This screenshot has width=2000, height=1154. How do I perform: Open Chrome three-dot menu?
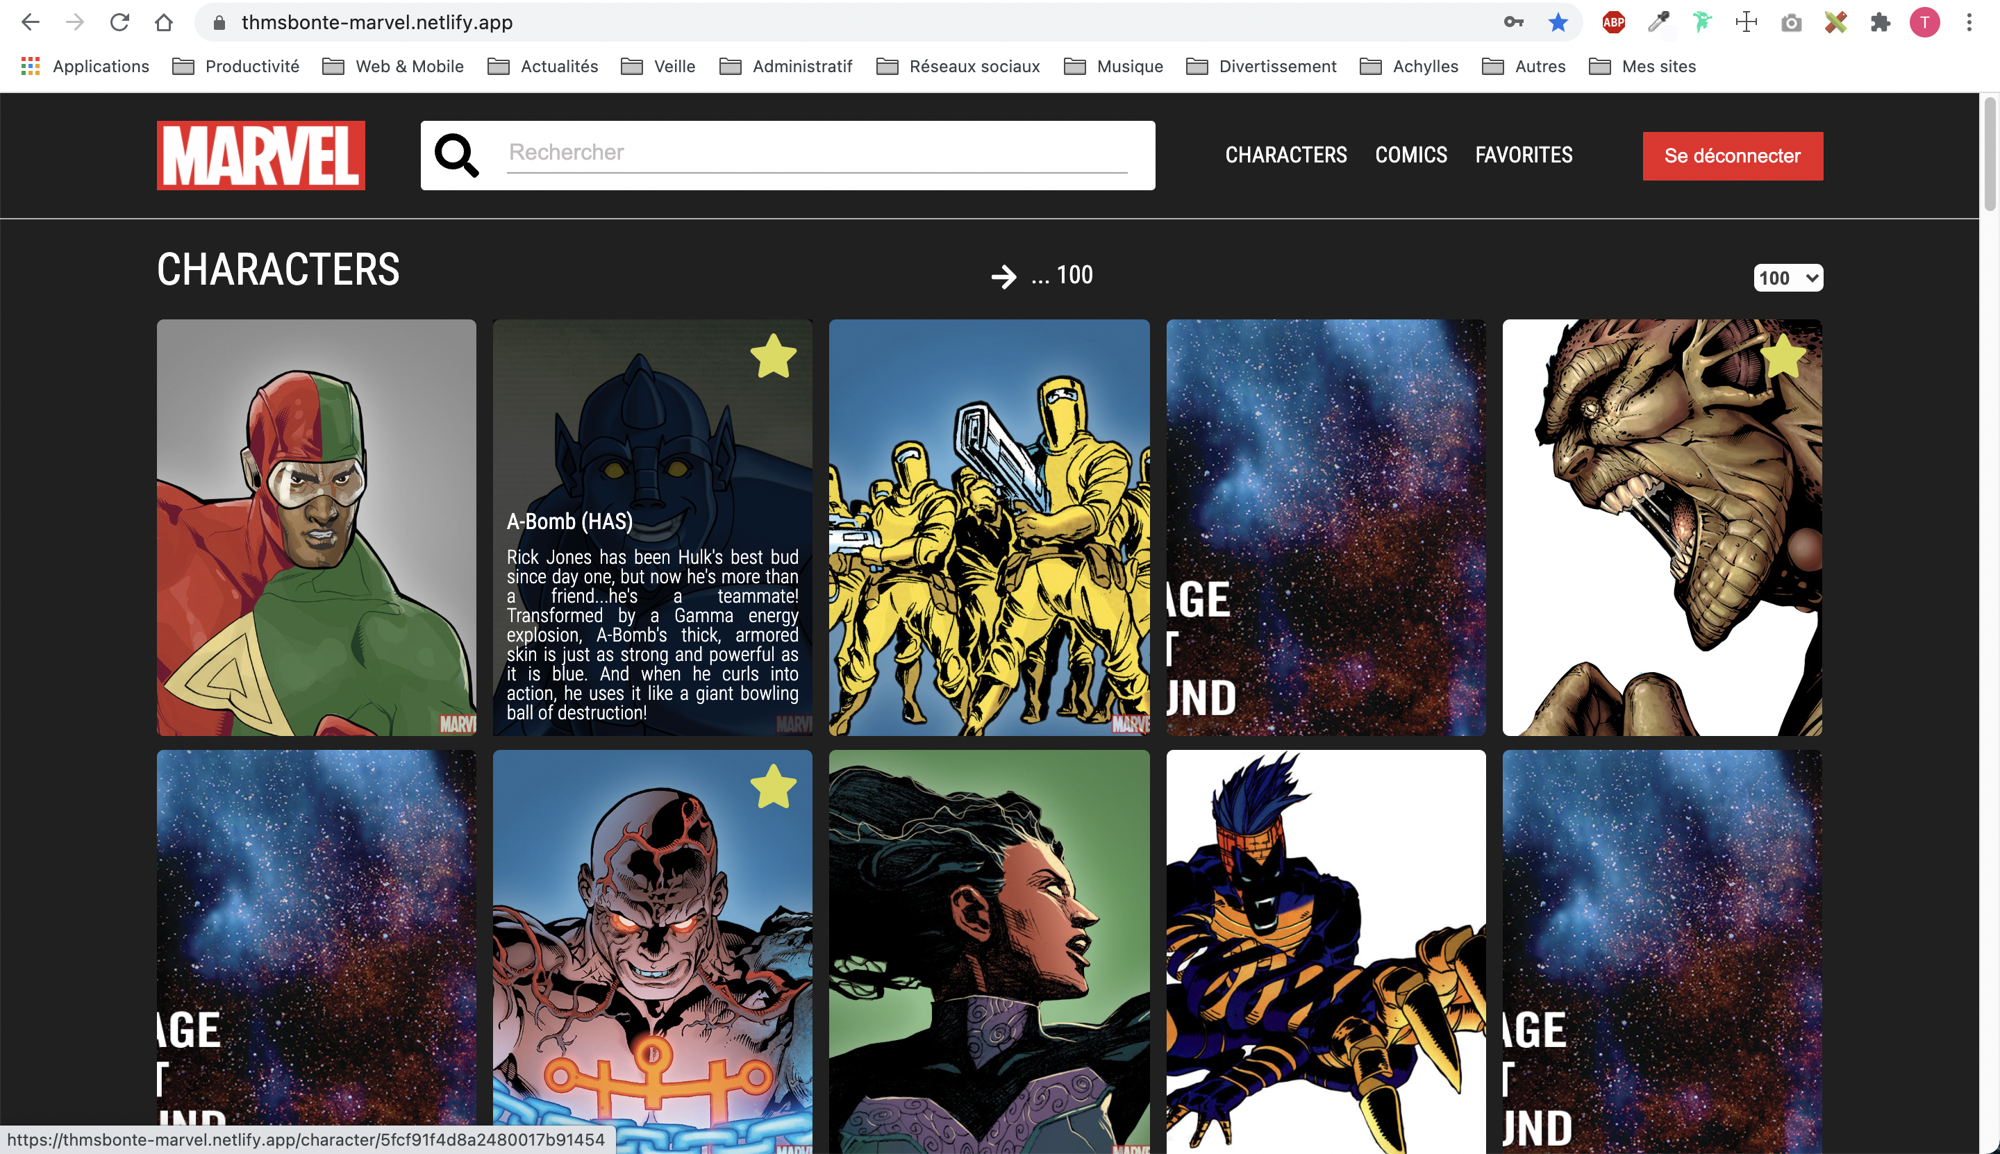tap(1969, 22)
